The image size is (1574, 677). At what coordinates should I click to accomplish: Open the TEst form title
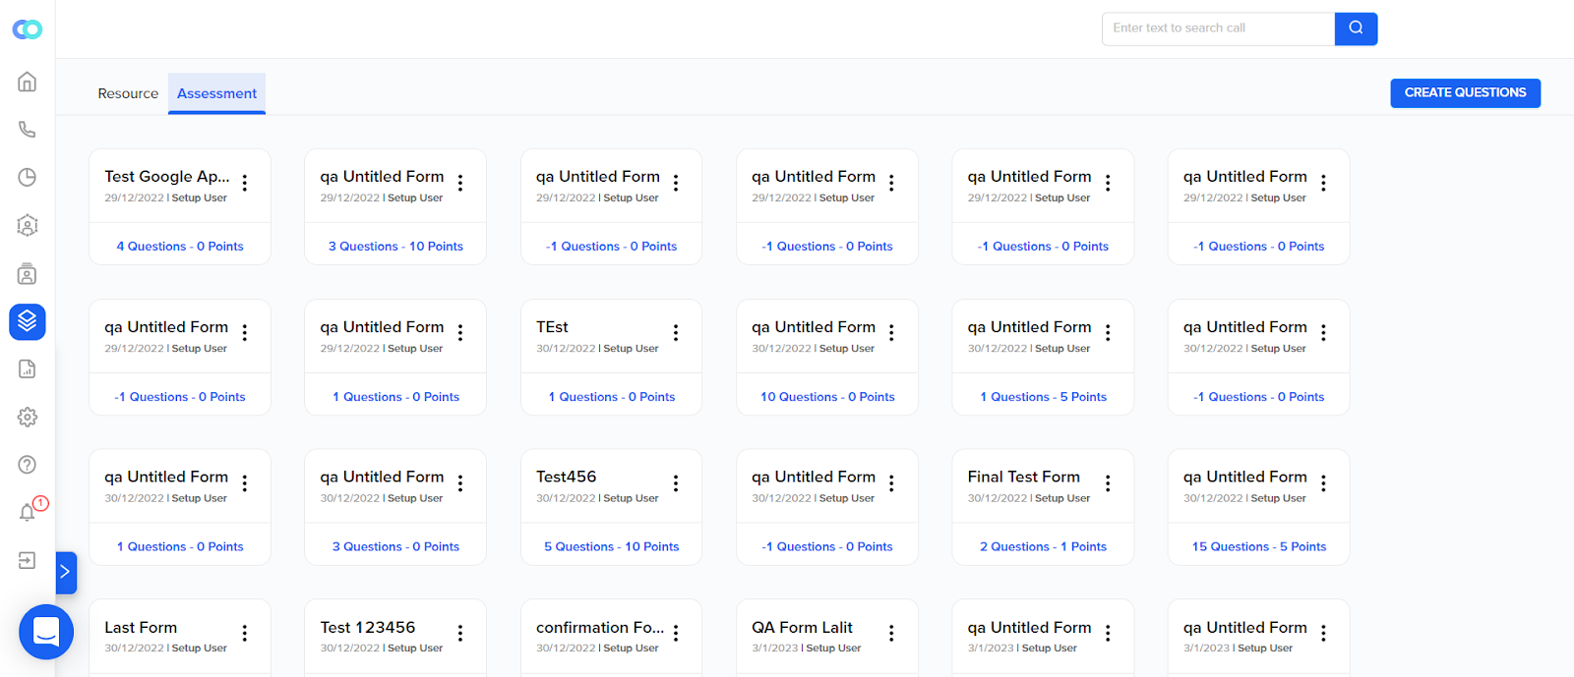click(552, 327)
